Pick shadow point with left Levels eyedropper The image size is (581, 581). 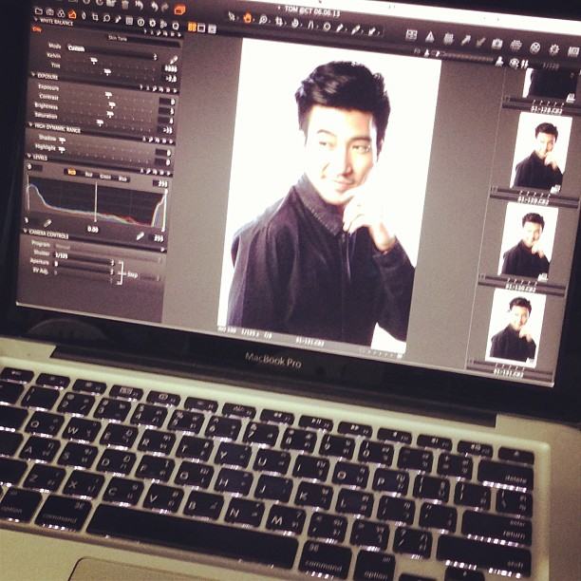coord(47,223)
